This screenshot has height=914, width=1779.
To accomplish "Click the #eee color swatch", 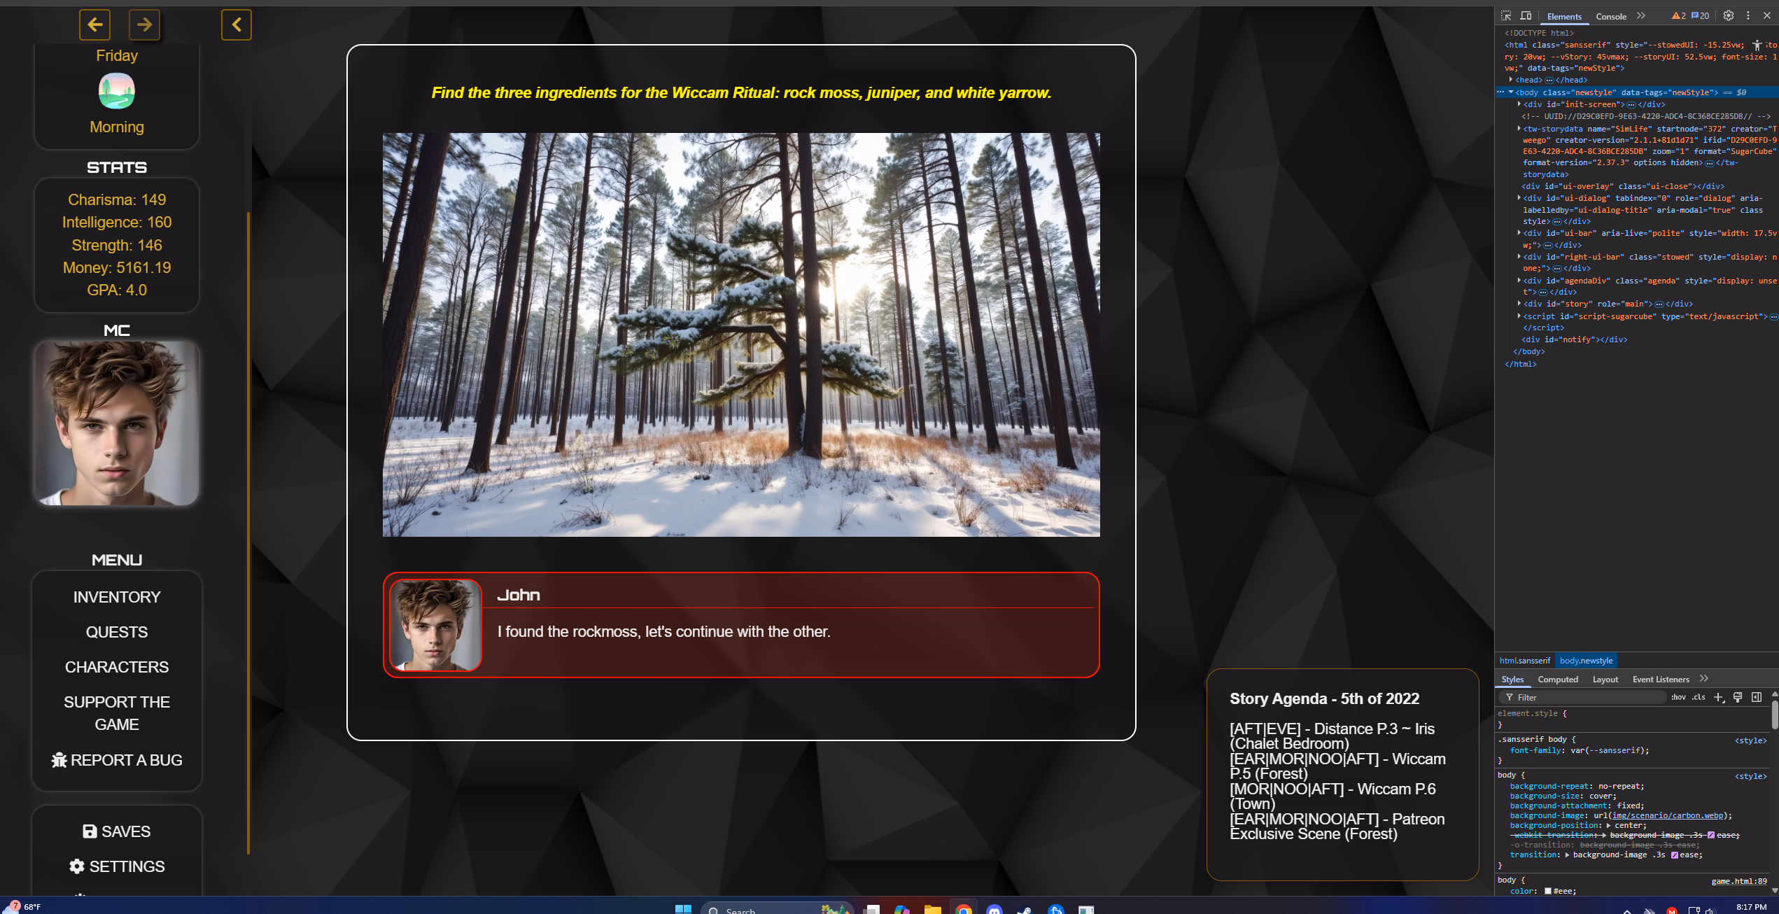I will point(1548,891).
